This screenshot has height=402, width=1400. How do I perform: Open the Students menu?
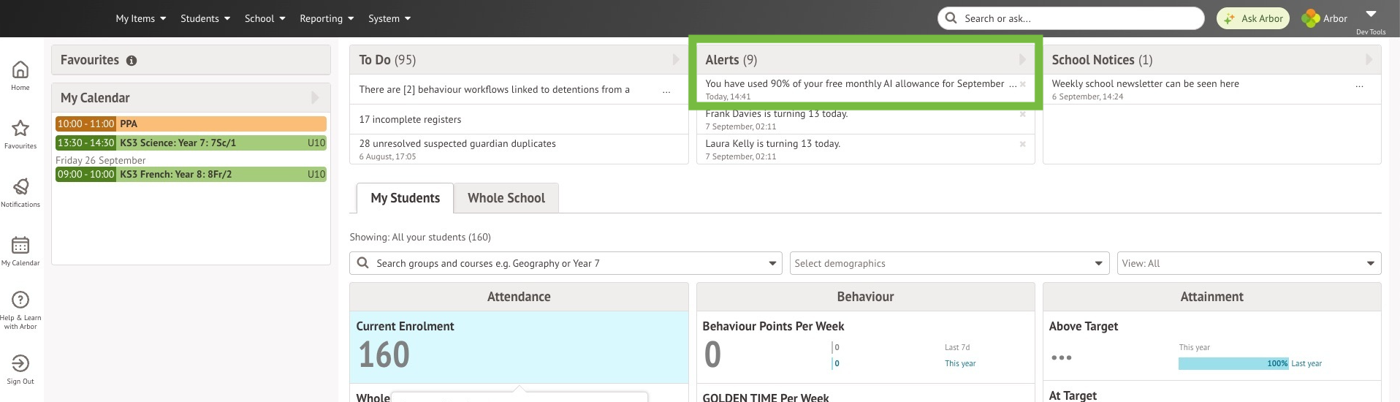coord(205,18)
